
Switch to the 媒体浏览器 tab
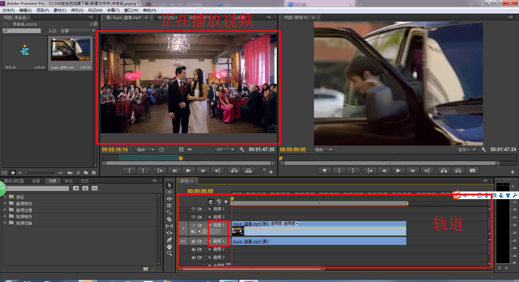(x=14, y=181)
